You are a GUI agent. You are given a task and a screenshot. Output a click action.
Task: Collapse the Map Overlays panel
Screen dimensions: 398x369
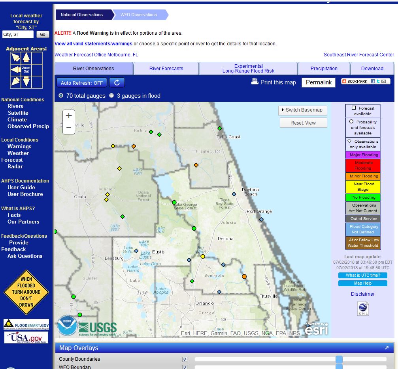(386, 348)
